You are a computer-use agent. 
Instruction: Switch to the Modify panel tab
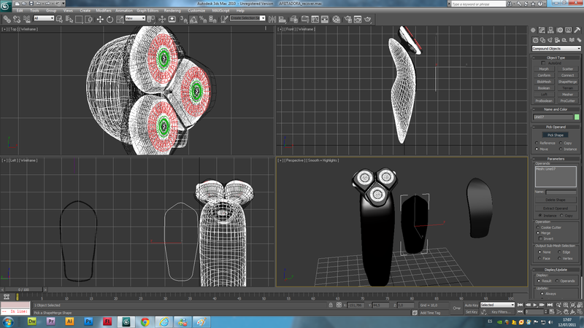(x=542, y=30)
